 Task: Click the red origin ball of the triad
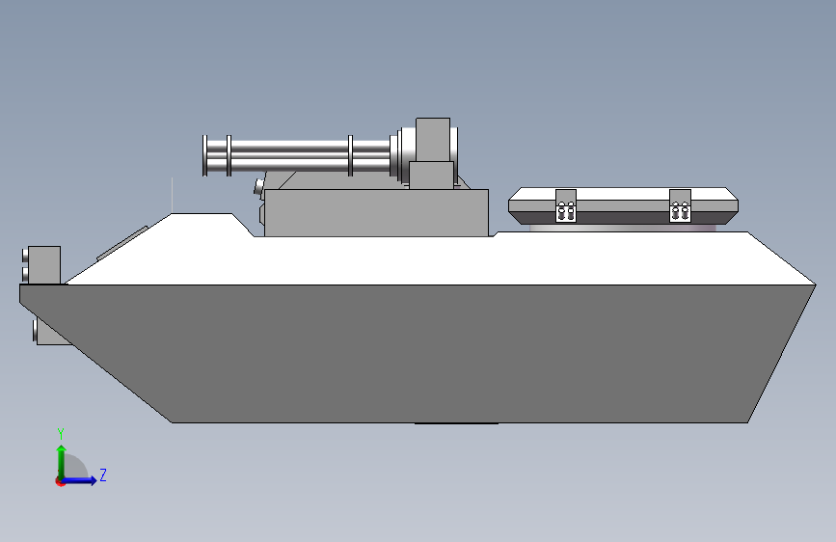coord(60,481)
